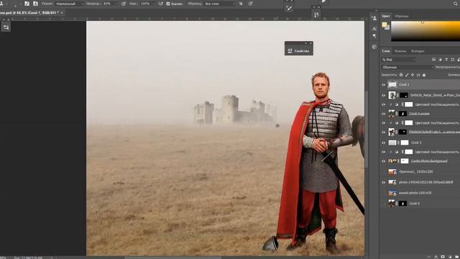Open the Character panel icon in side strip

[374, 29]
